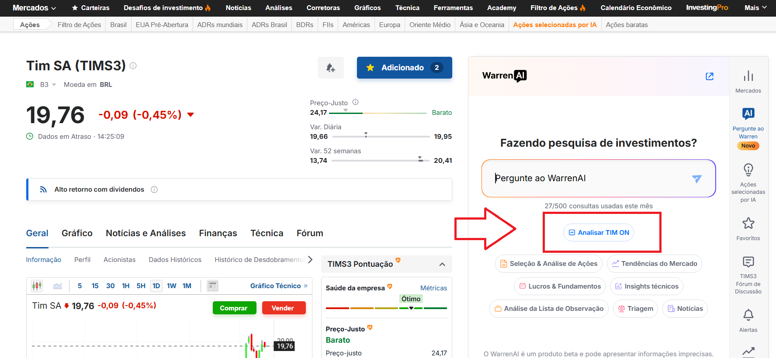Open the Métricas link
The image size is (776, 358).
(433, 288)
